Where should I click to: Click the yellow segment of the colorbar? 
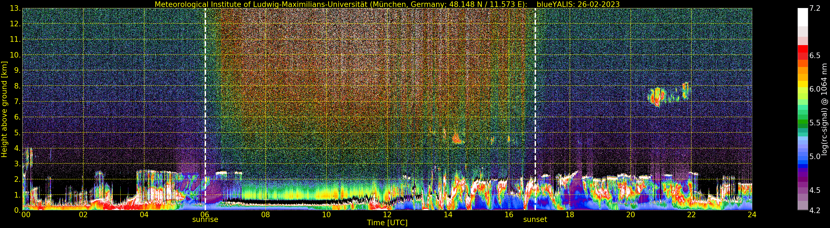[803, 84]
